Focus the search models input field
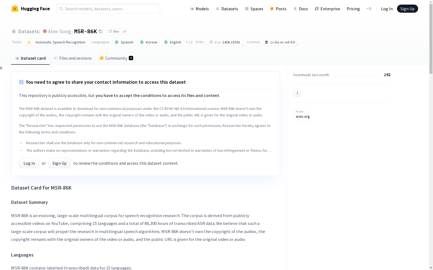The height and width of the screenshot is (270, 433). [x=108, y=9]
